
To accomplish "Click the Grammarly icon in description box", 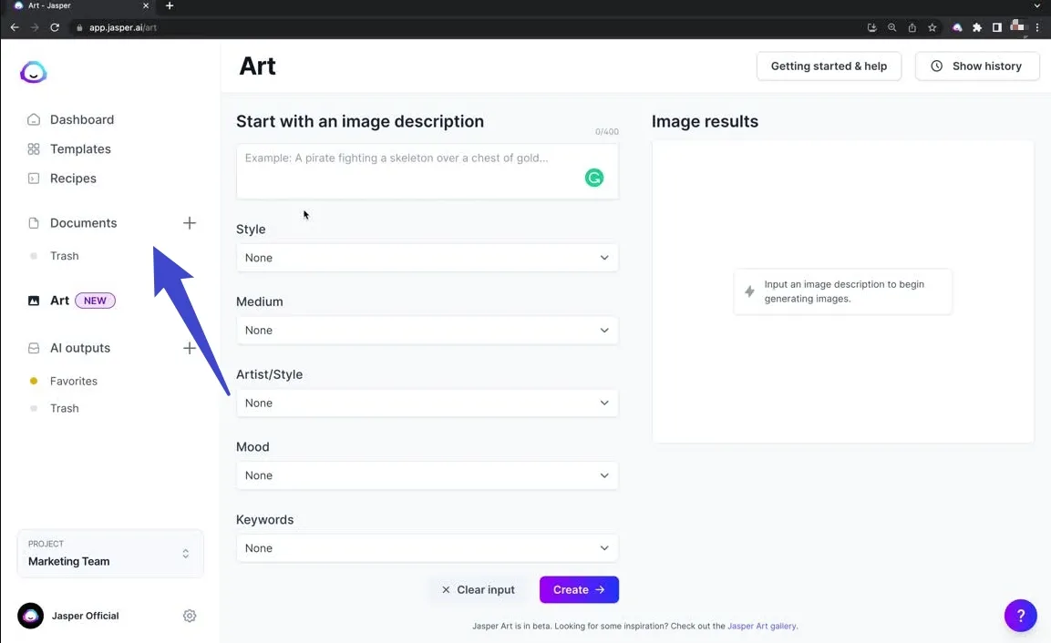I will pos(594,178).
